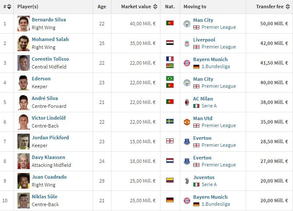293x211 pixels.
Task: Click Everton crest in Jordan Pickford row
Action: coord(187,142)
